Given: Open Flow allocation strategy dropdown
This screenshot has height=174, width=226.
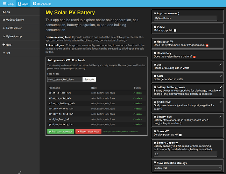Looking at the screenshot, I should point(188,168).
